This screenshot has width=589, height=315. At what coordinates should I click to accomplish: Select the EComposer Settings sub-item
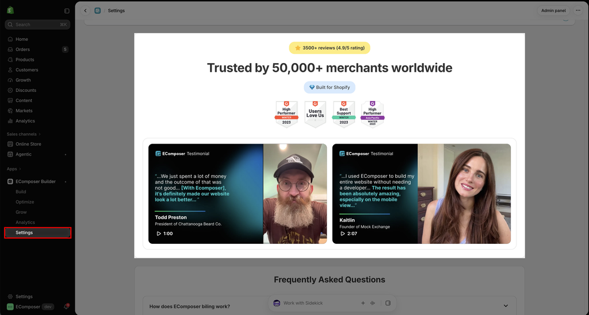tap(37, 232)
